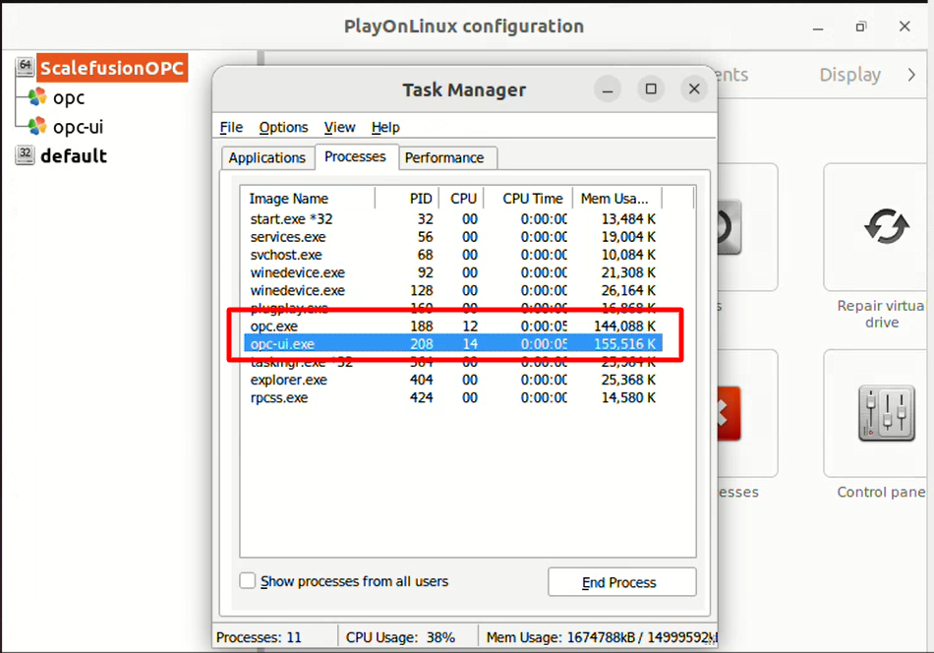The width and height of the screenshot is (934, 653).
Task: Switch to the Processes tab
Action: pos(355,156)
